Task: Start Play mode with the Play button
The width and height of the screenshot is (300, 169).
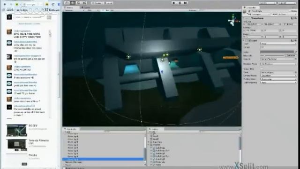Action: point(174,3)
